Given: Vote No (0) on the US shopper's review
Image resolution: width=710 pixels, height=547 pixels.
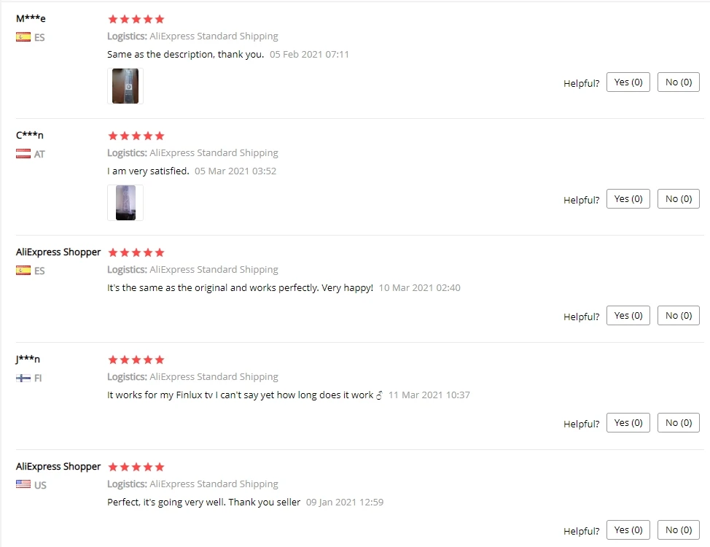Looking at the screenshot, I should point(679,529).
